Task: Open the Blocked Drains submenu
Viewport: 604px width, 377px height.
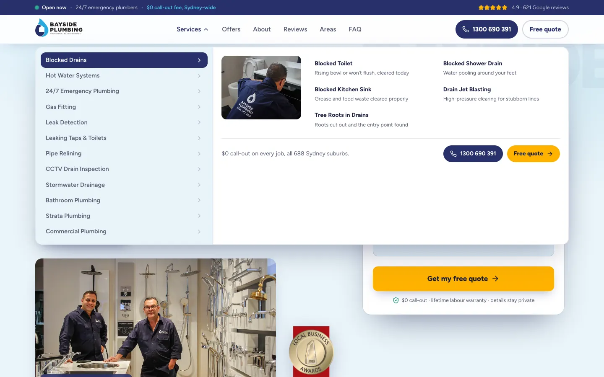Action: [x=124, y=60]
